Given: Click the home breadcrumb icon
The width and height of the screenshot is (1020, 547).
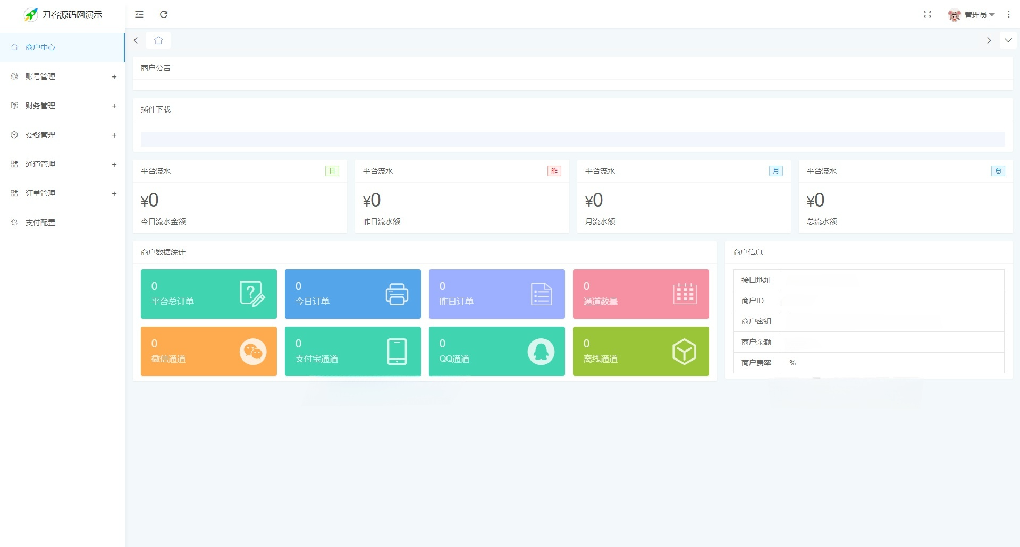Looking at the screenshot, I should (x=158, y=40).
